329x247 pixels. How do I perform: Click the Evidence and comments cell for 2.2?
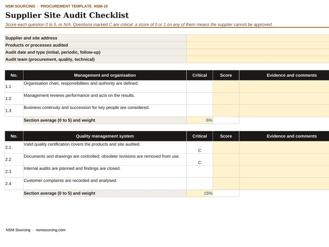point(284,159)
